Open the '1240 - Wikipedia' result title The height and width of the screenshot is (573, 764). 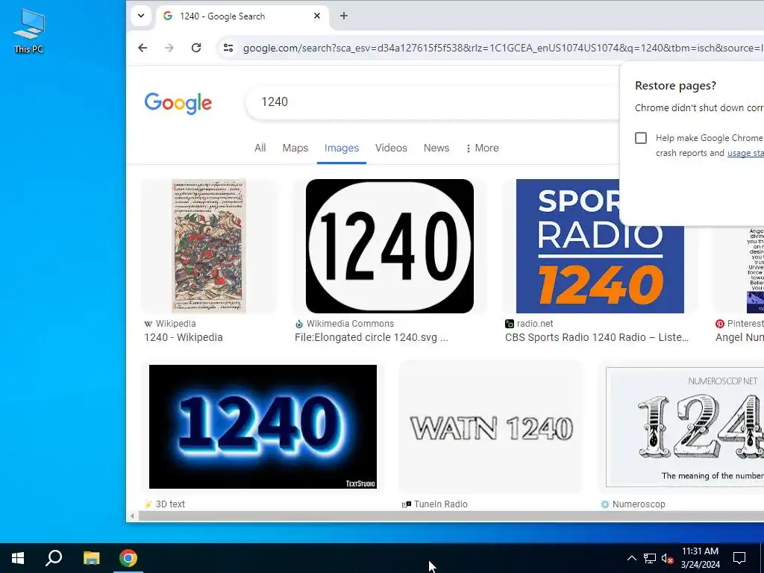pos(184,337)
